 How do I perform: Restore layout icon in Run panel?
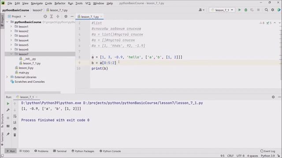click(x=8, y=126)
